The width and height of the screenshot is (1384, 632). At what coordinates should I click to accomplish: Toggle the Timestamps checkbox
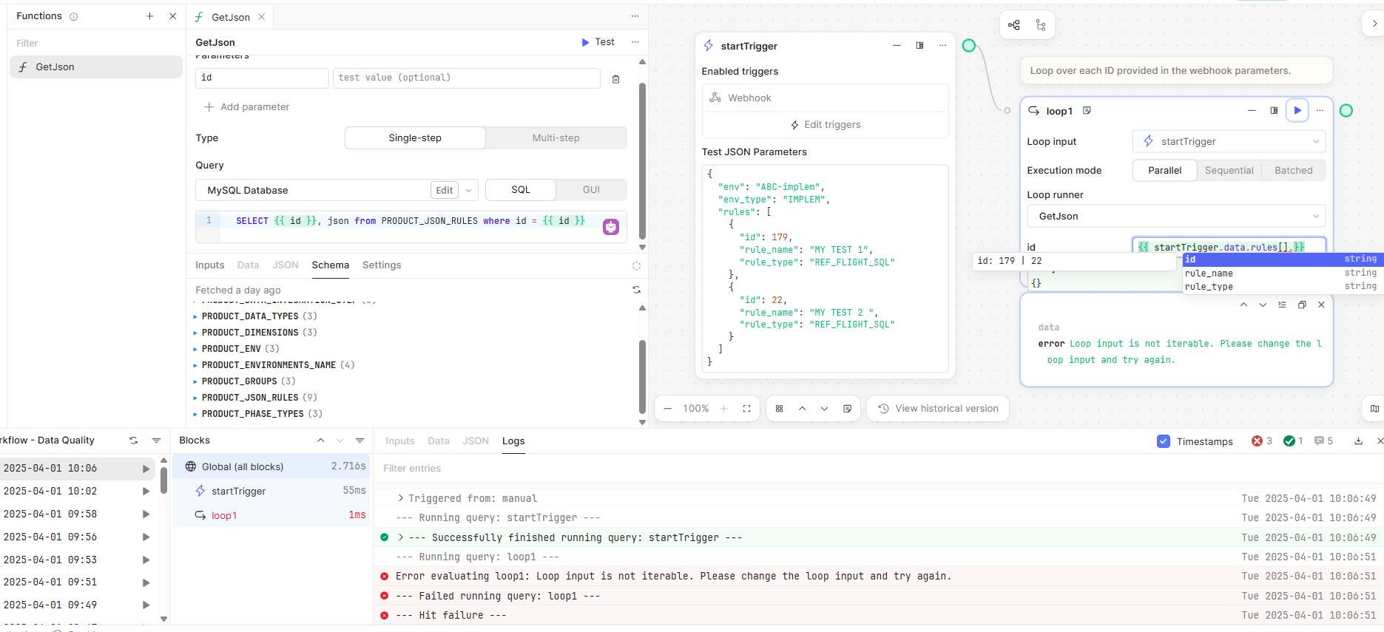[1164, 441]
